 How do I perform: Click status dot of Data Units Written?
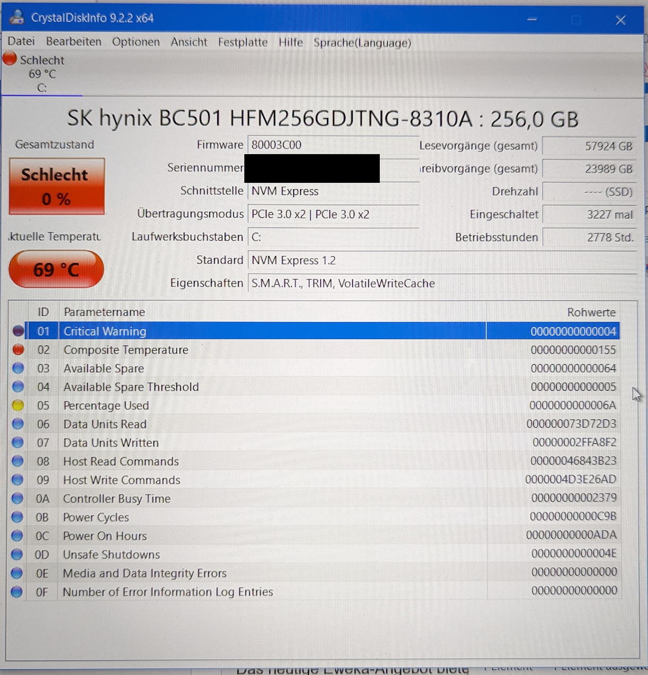point(18,443)
